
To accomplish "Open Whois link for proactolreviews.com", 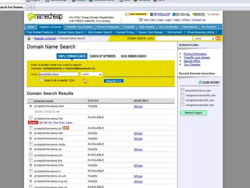I will (138, 107).
